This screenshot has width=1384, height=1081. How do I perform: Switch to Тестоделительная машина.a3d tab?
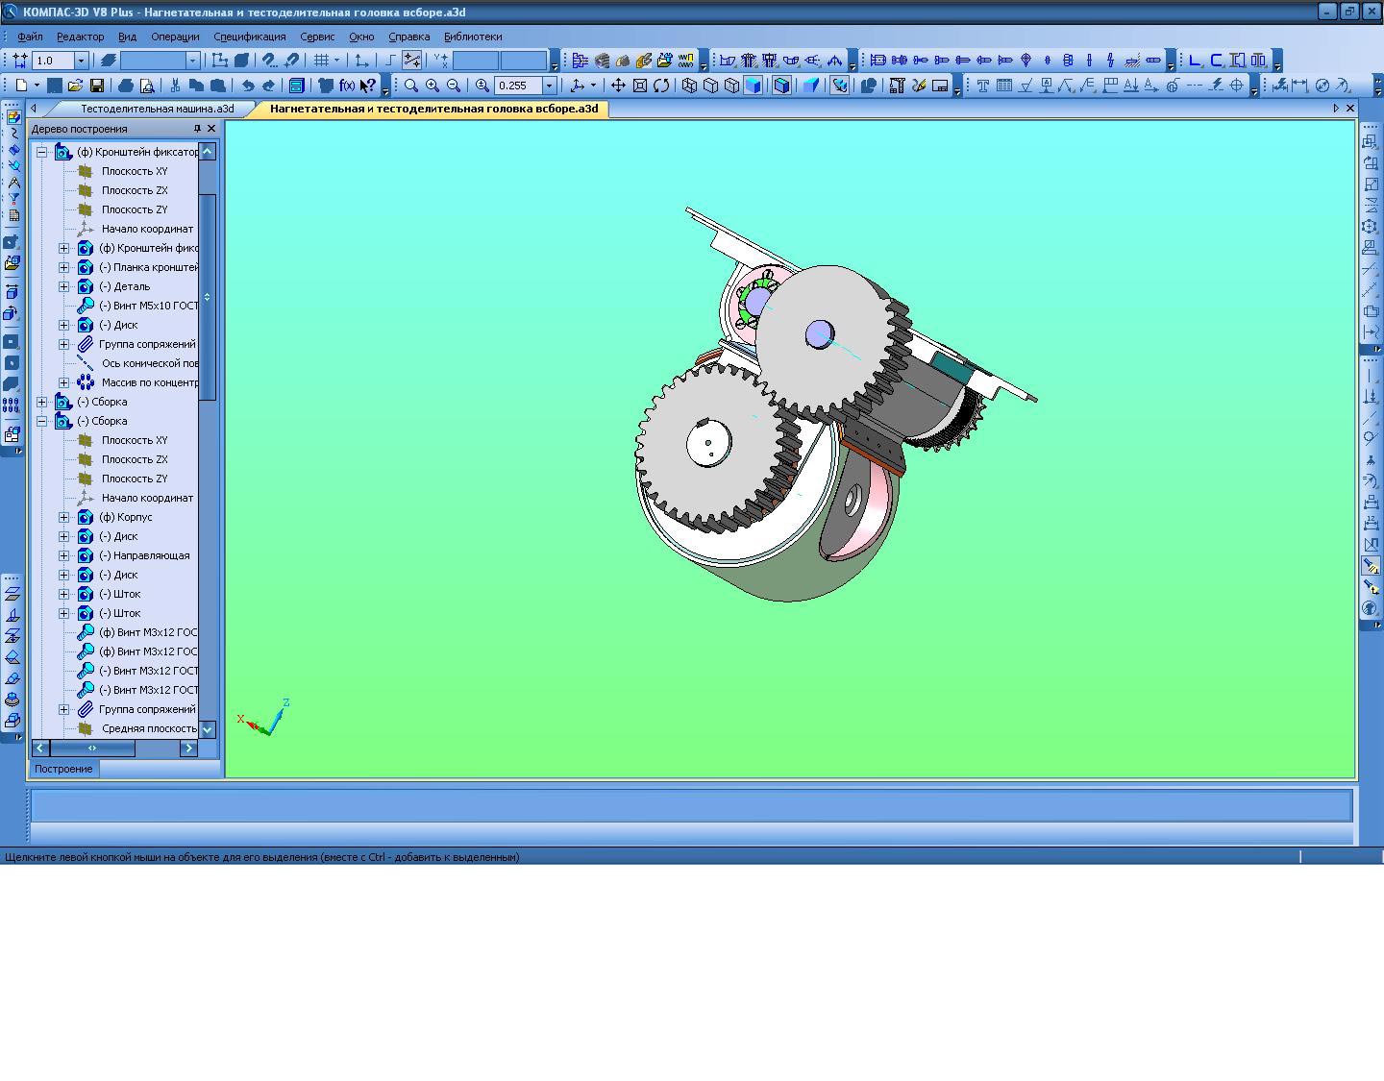click(x=157, y=109)
